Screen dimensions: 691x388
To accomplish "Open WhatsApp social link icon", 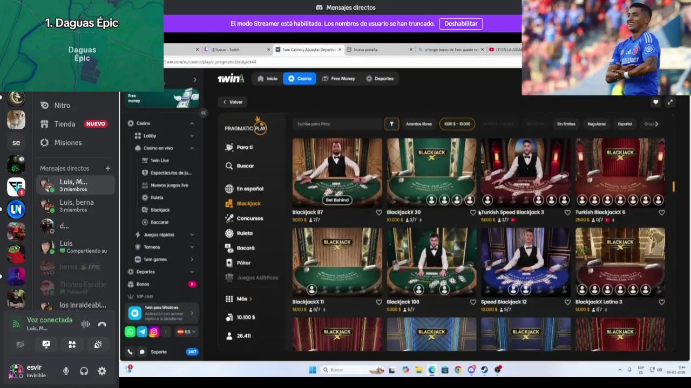I will [x=130, y=332].
